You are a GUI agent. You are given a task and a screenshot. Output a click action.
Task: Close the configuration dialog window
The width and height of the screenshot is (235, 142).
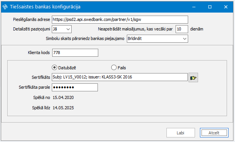226,7
